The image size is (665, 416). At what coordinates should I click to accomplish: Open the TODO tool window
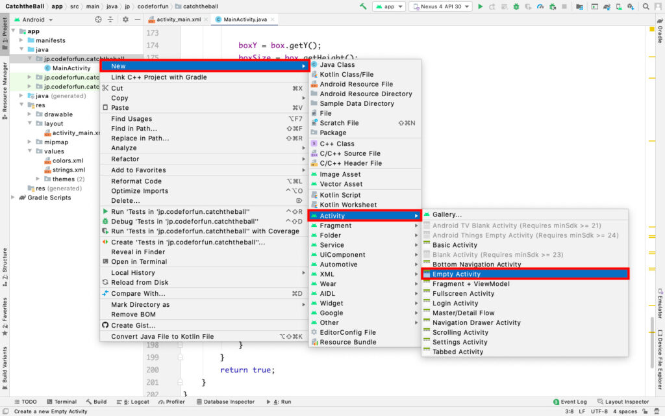tap(25, 402)
